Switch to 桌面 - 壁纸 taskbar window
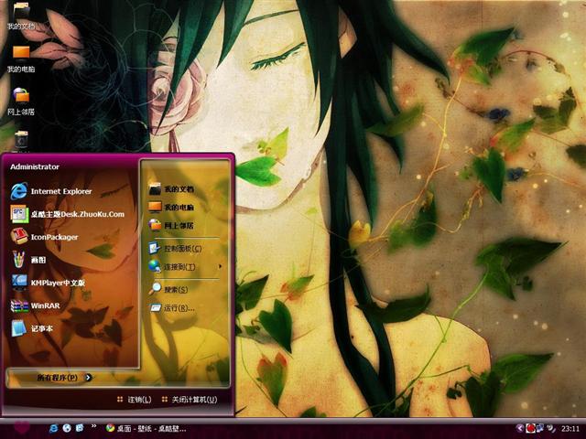The width and height of the screenshot is (586, 439). [x=146, y=428]
